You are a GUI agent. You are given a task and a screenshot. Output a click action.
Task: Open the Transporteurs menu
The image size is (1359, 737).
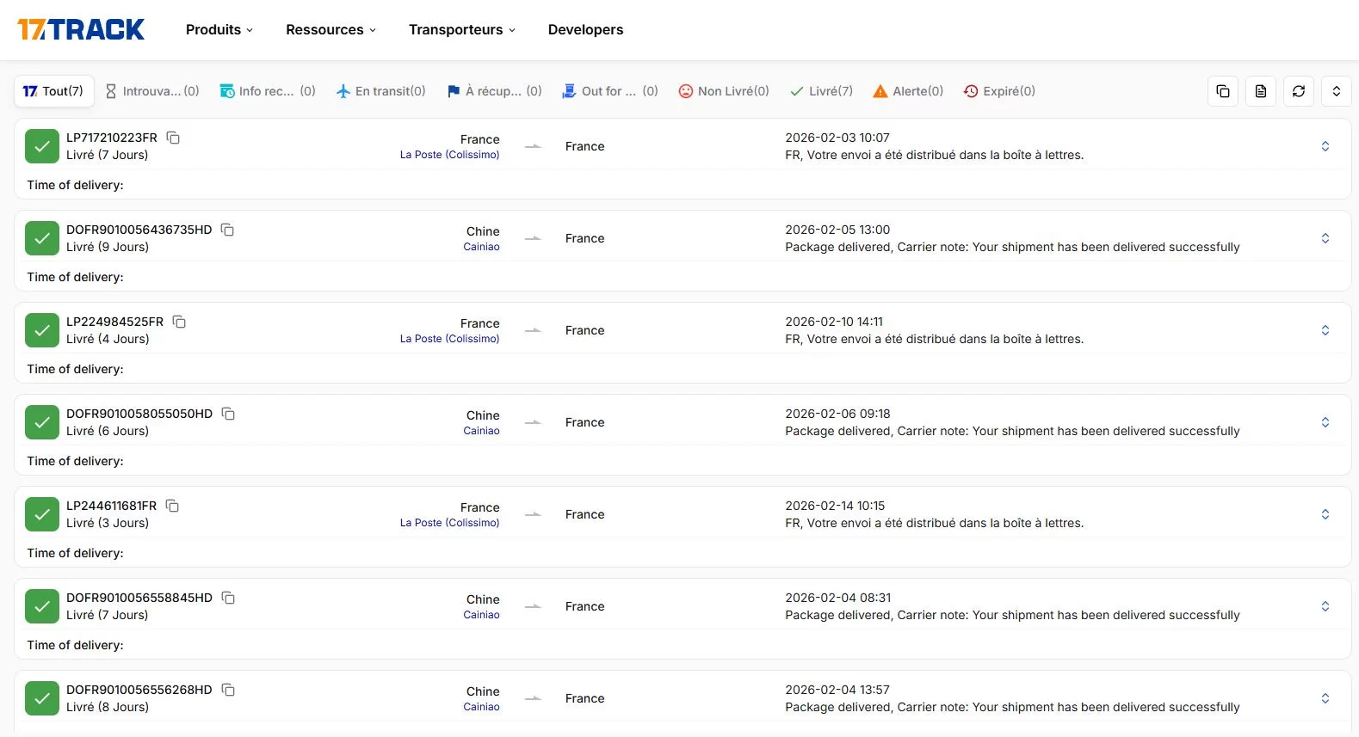(x=461, y=30)
